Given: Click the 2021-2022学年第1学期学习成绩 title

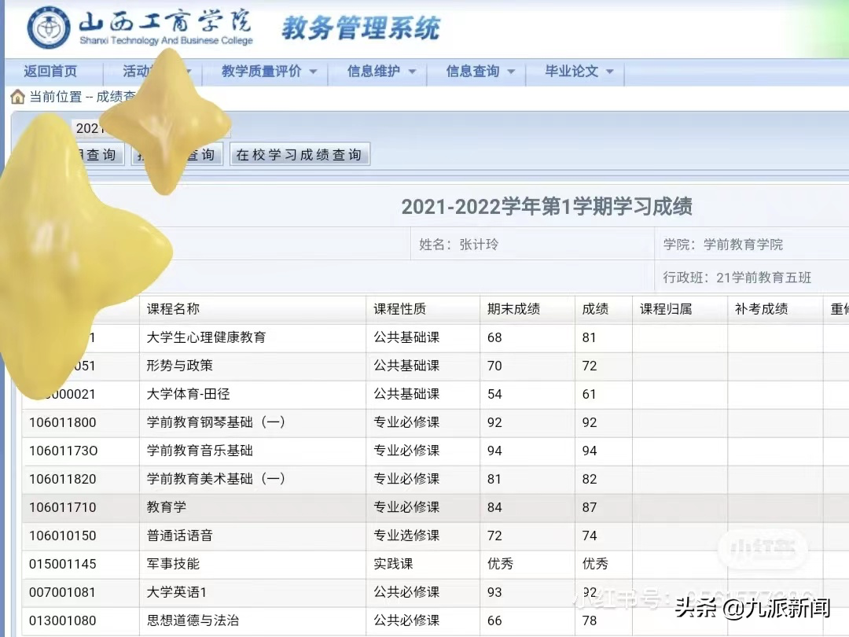Looking at the screenshot, I should coord(547,207).
